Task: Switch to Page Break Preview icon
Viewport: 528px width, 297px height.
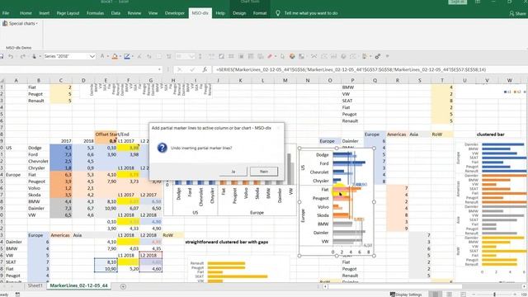Action: coord(464,295)
